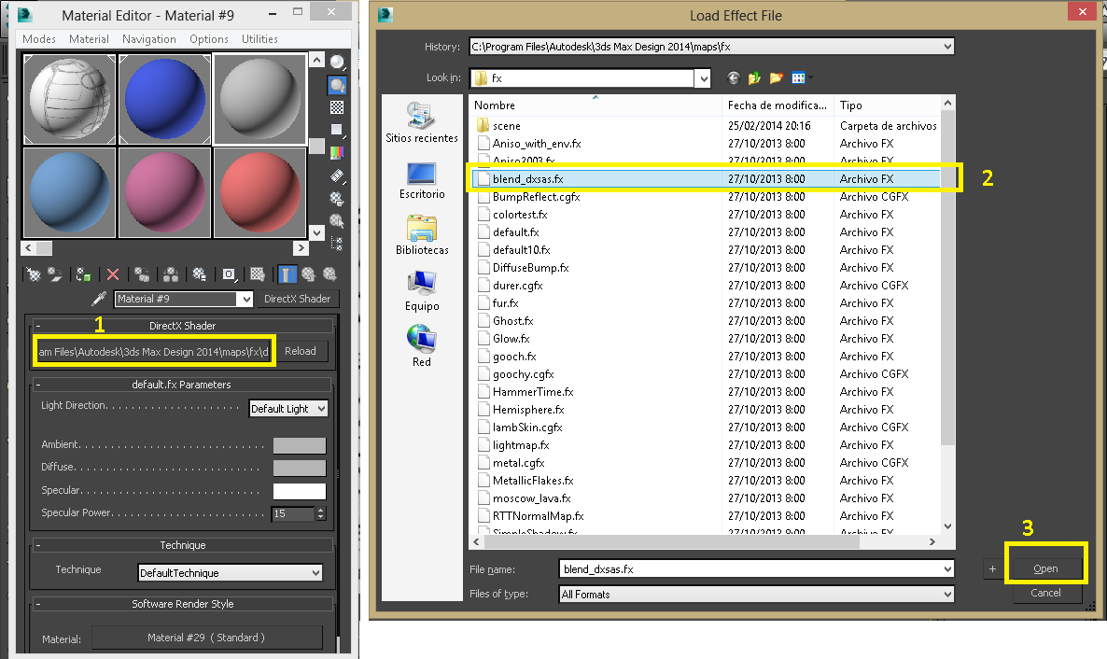Click the Create New Folder icon

777,77
